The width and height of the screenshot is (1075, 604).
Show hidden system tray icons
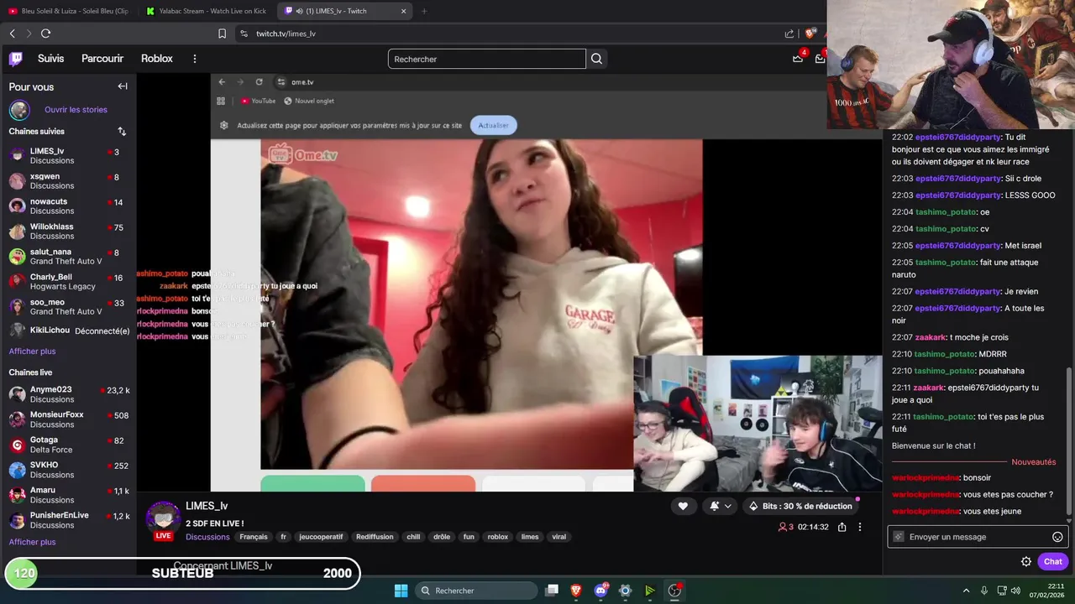(966, 591)
